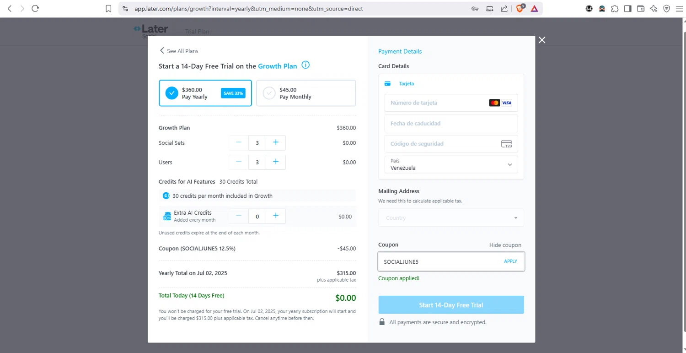Image resolution: width=686 pixels, height=353 pixels.
Task: Reload the current page
Action: pyautogui.click(x=35, y=8)
